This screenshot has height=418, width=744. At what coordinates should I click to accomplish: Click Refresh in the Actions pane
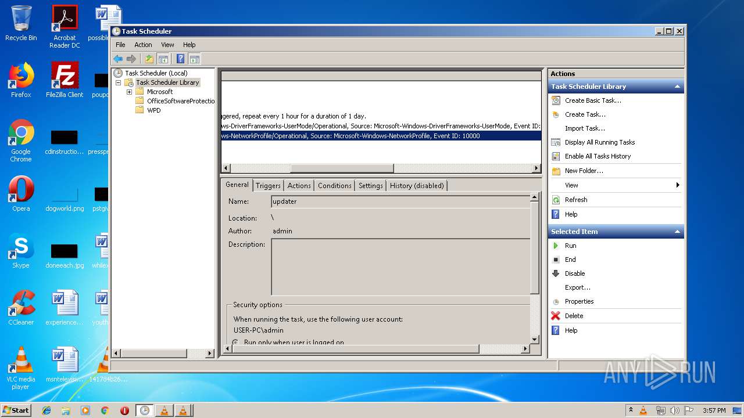(x=576, y=200)
